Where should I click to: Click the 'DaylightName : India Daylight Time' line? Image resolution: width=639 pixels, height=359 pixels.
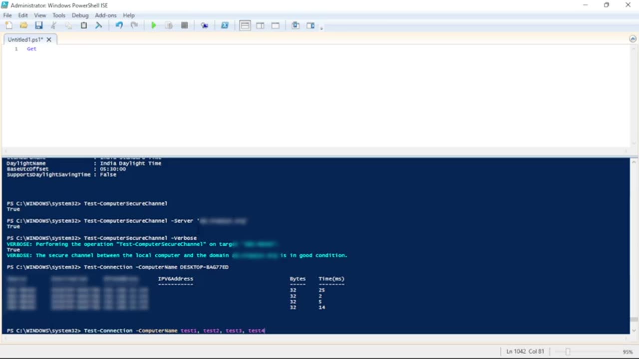point(84,163)
